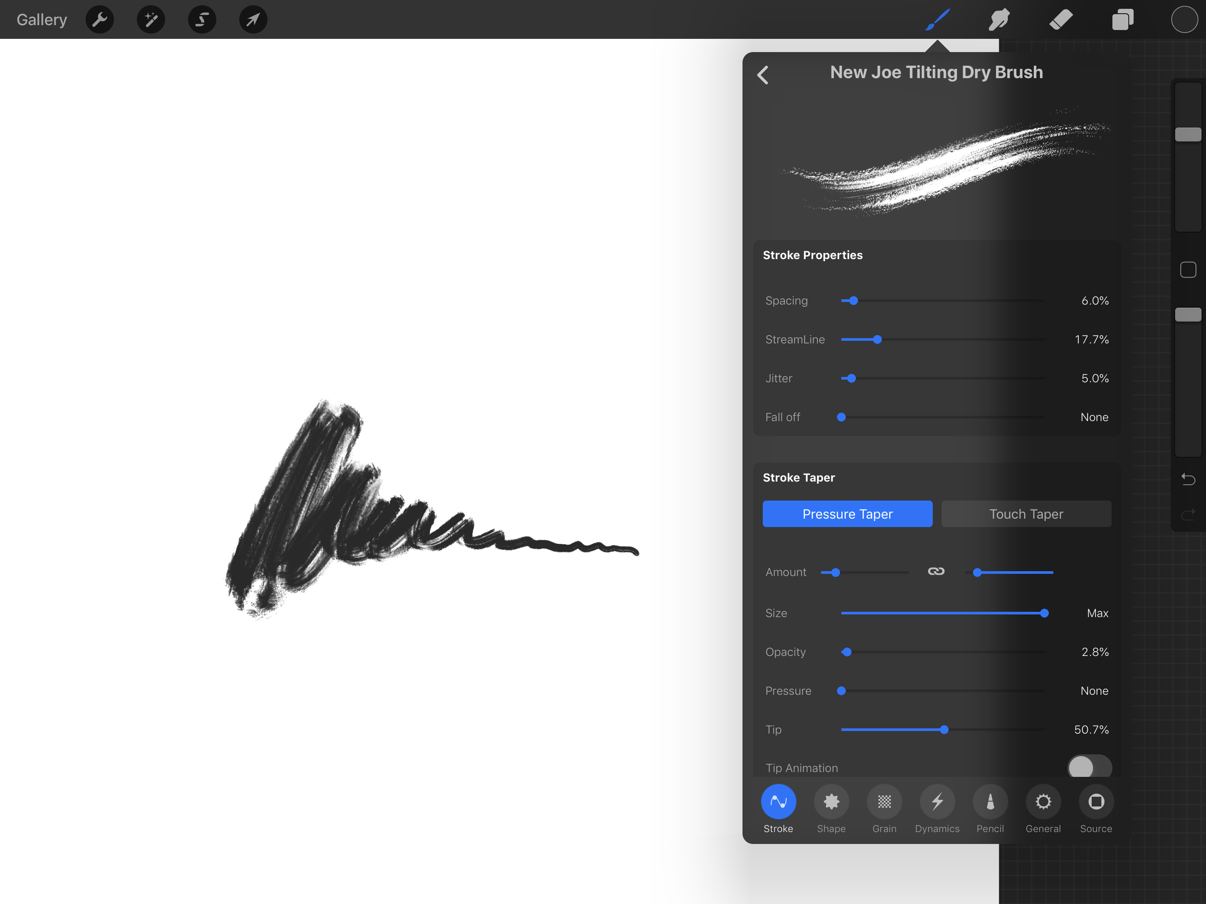1206x904 pixels.
Task: Open the Layers panel
Action: [x=1123, y=19]
